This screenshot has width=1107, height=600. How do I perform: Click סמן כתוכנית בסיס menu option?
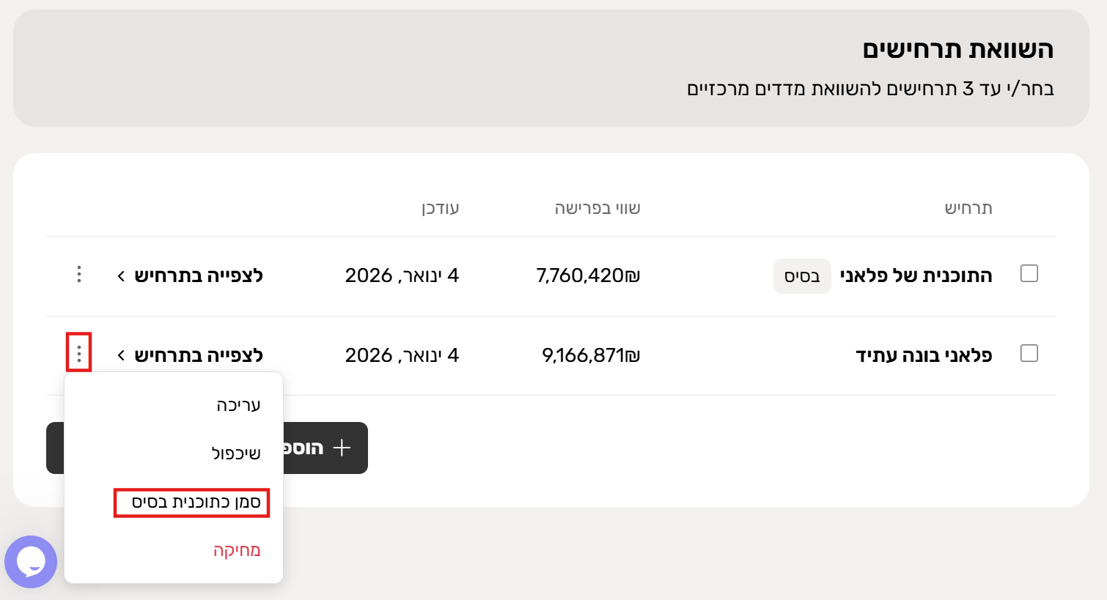pyautogui.click(x=196, y=503)
